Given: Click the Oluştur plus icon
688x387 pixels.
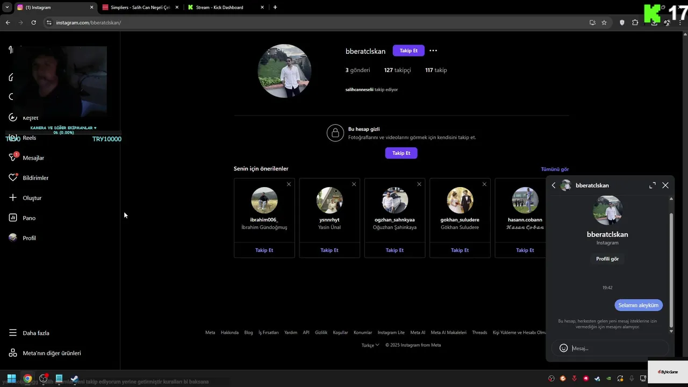Looking at the screenshot, I should [x=13, y=198].
